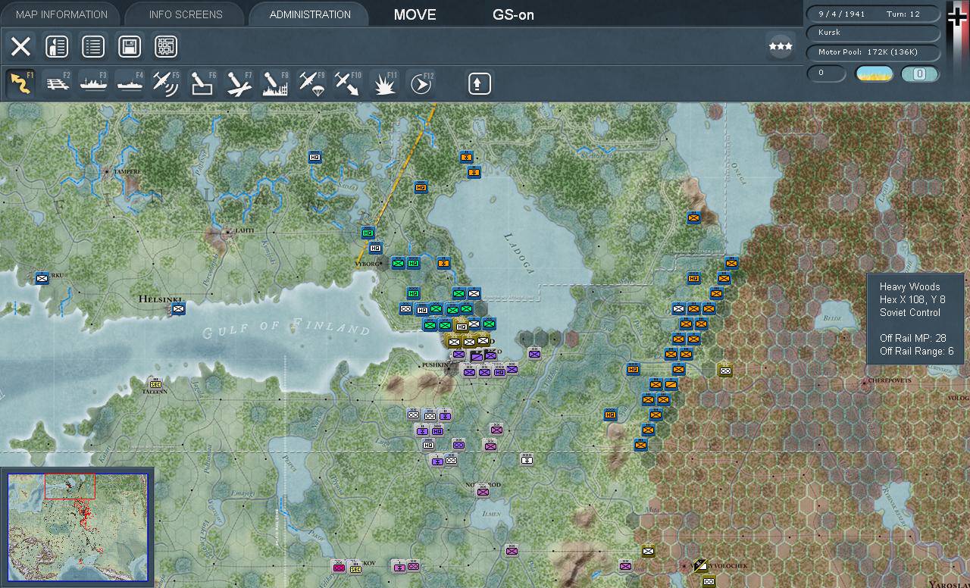The height and width of the screenshot is (588, 970).
Task: Click the GS-on status label
Action: coord(514,14)
